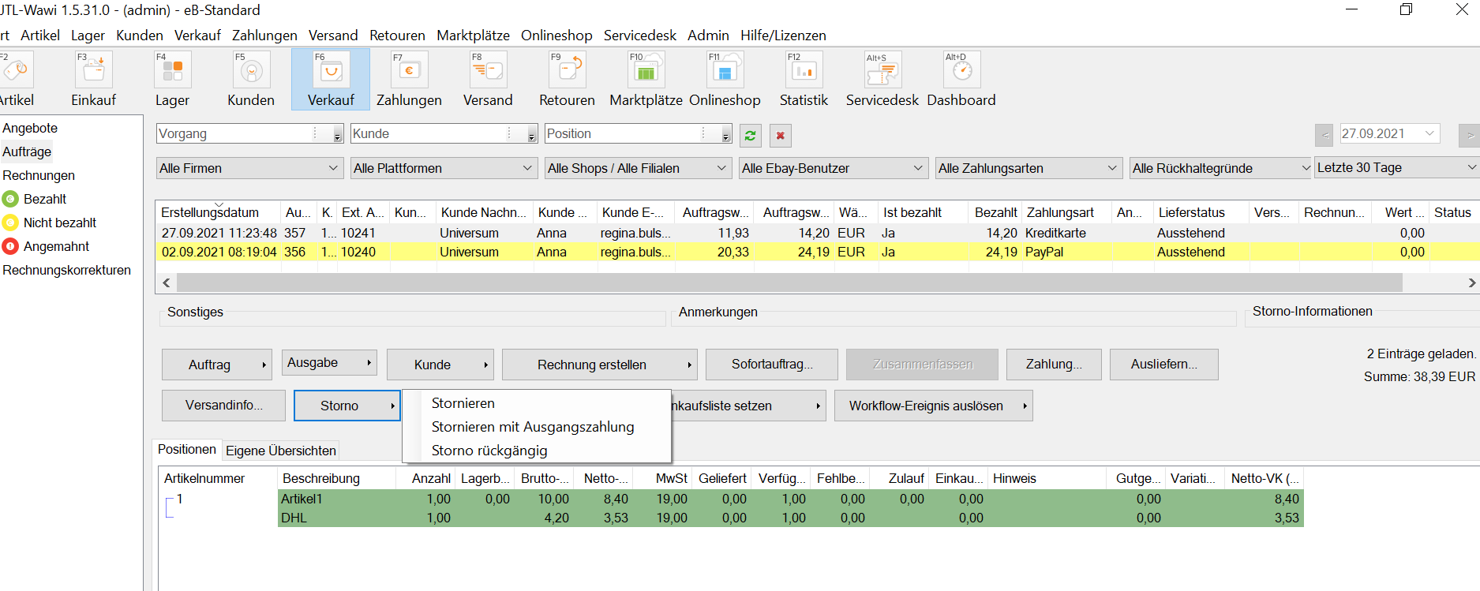The width and height of the screenshot is (1480, 591).
Task: Open the Marktplätze toolbar icon
Action: [646, 79]
